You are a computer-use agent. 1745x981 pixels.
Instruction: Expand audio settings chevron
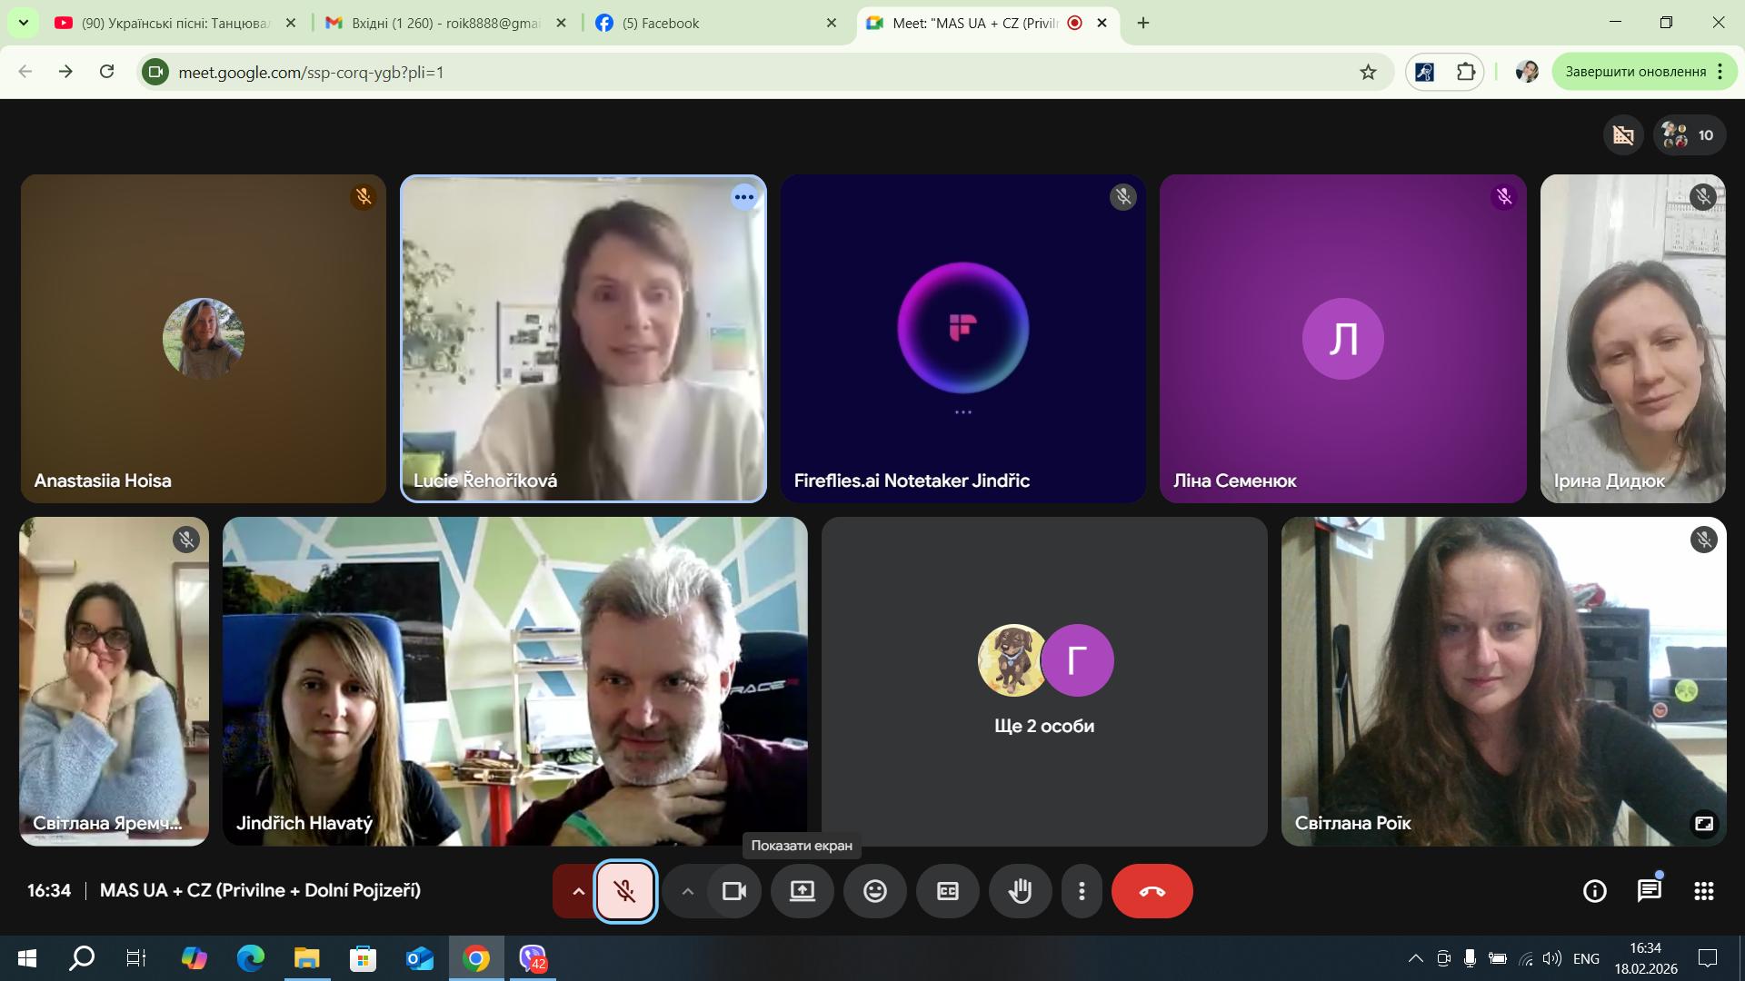pos(577,891)
